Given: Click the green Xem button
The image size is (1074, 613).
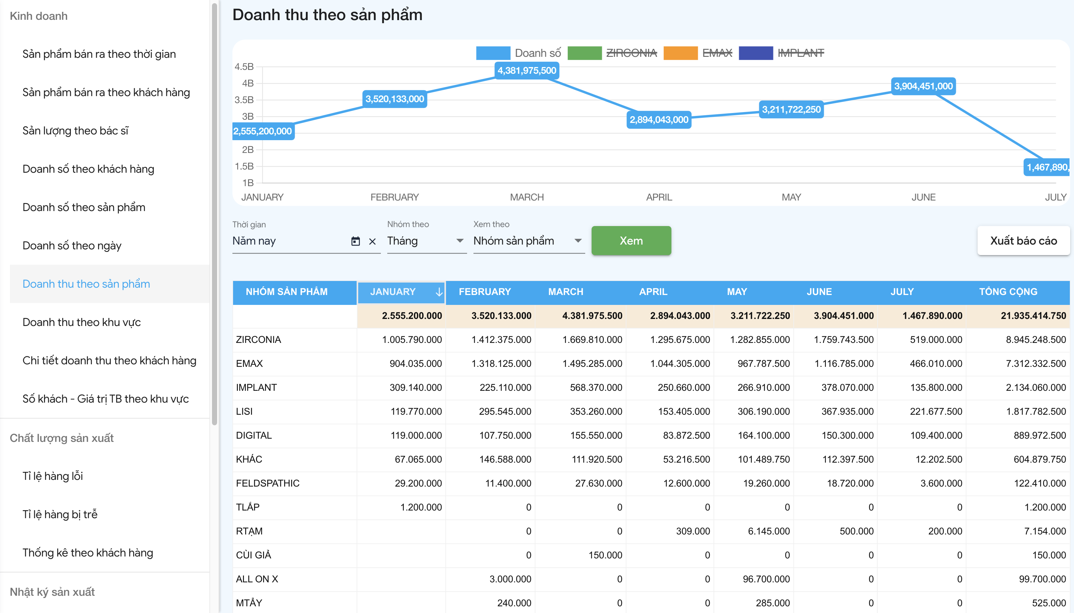Looking at the screenshot, I should 631,240.
